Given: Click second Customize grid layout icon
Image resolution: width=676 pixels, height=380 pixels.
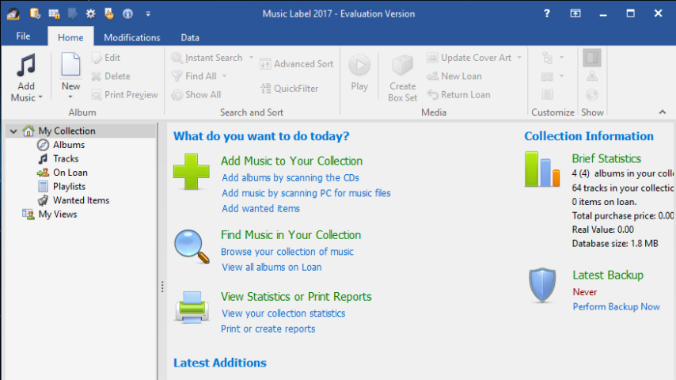Looking at the screenshot, I should pos(548,76).
